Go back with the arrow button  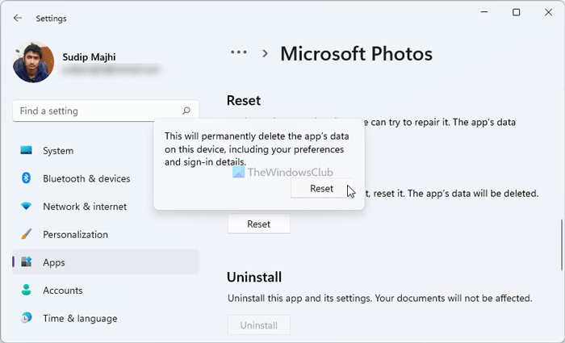[19, 18]
